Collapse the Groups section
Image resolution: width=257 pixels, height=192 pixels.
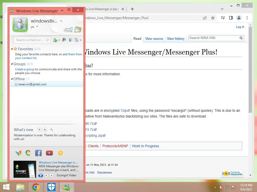tap(12, 64)
